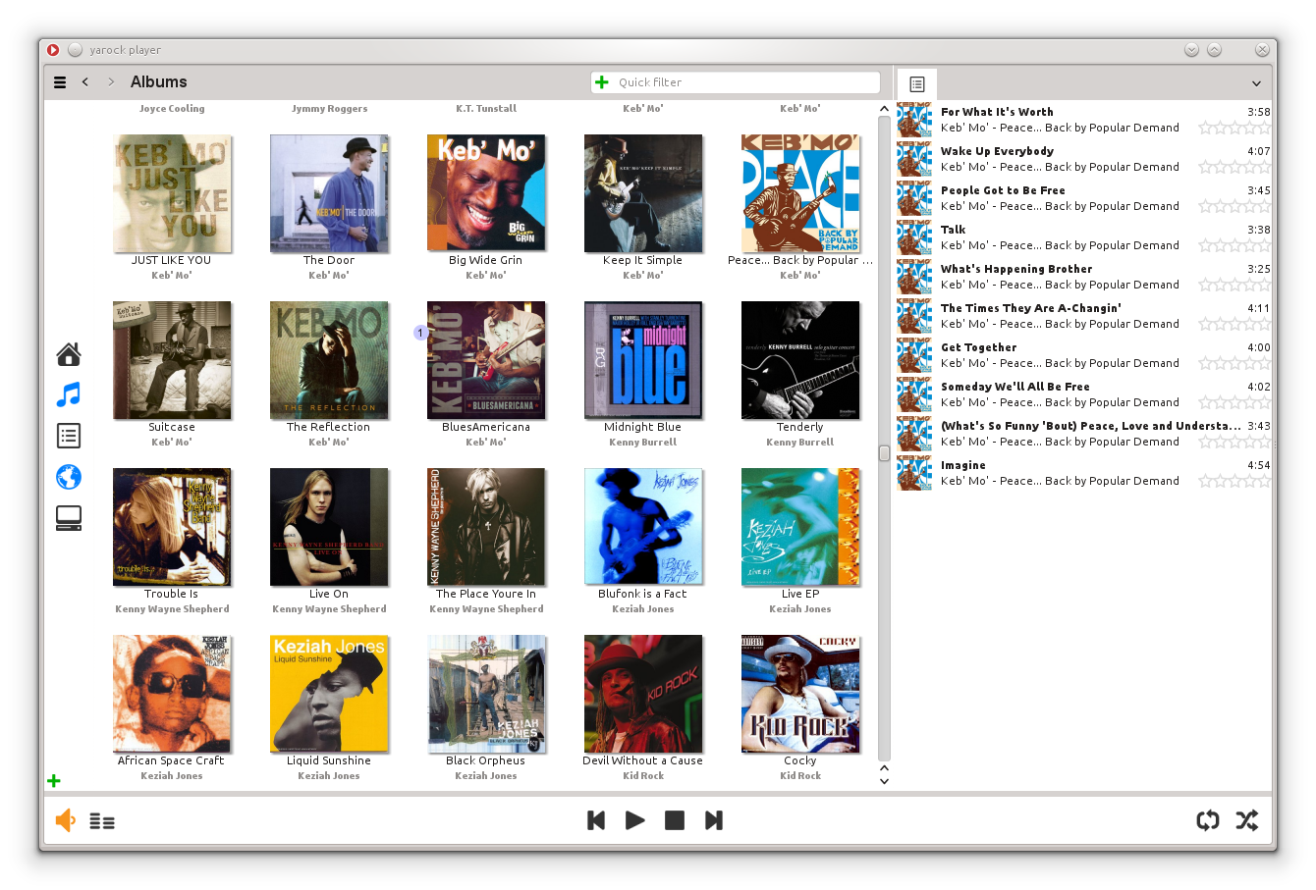Skip to the previous track
The image size is (1316, 890).
click(596, 820)
